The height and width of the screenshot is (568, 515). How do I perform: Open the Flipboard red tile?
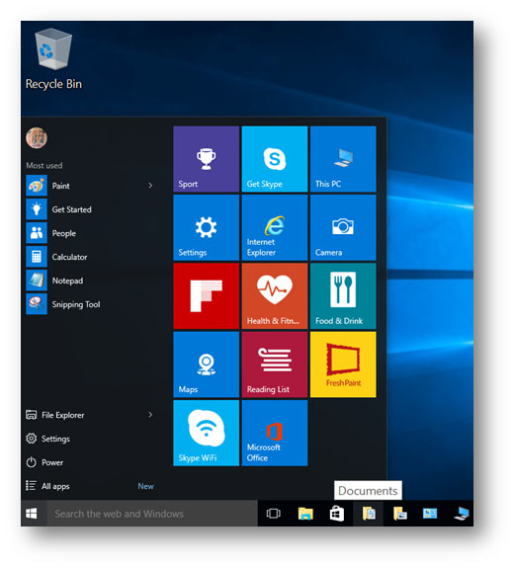click(207, 296)
